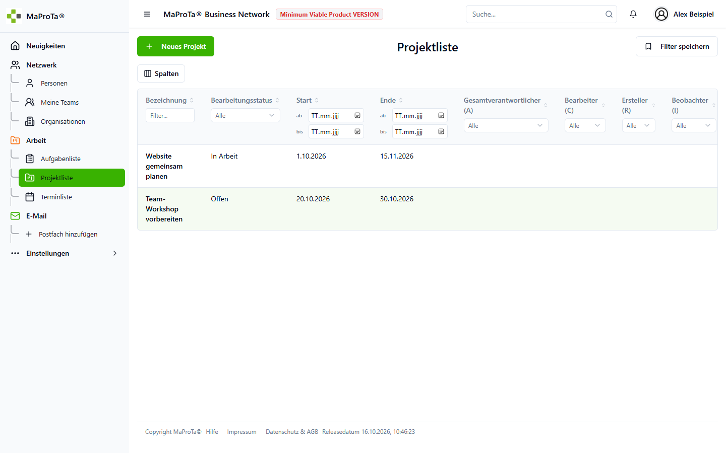Click the MaProTa logo icon
This screenshot has height=453, width=726.
[x=14, y=16]
